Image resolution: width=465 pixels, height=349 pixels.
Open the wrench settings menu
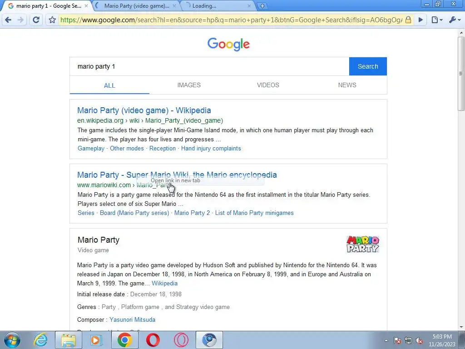(x=455, y=20)
